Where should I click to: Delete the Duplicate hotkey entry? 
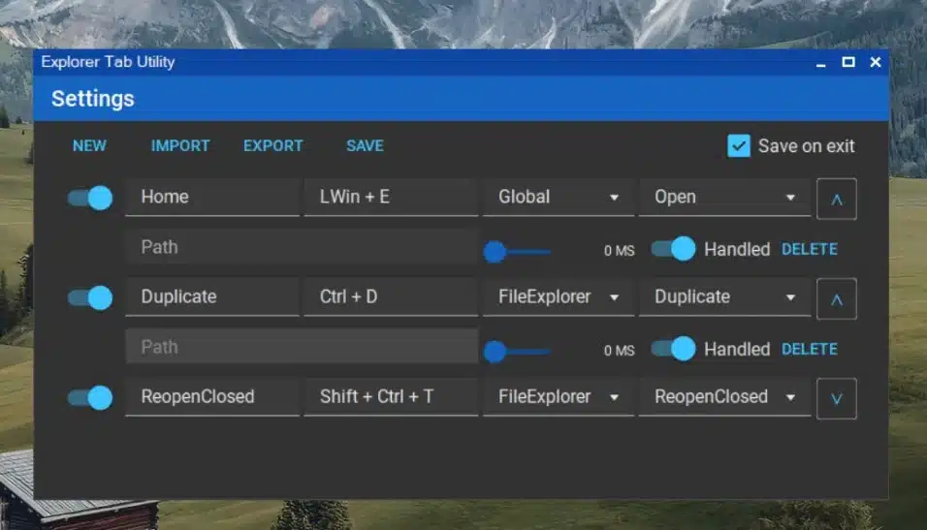pos(810,349)
